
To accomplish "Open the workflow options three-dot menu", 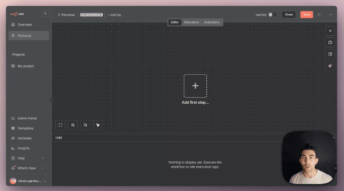I will point(331,14).
